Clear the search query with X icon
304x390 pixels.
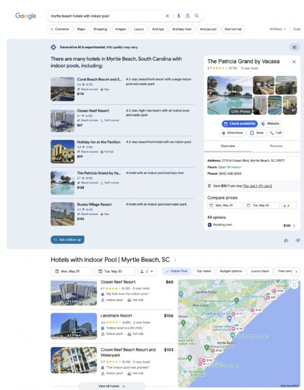click(x=168, y=16)
